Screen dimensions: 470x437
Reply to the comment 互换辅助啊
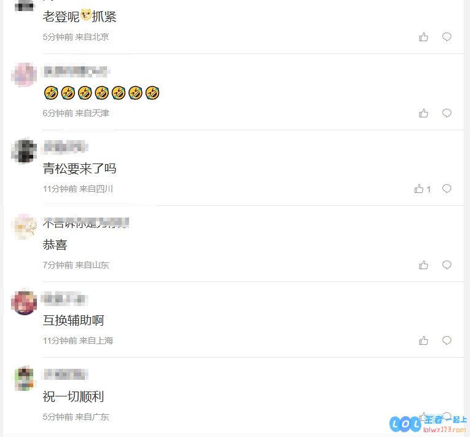pos(447,341)
